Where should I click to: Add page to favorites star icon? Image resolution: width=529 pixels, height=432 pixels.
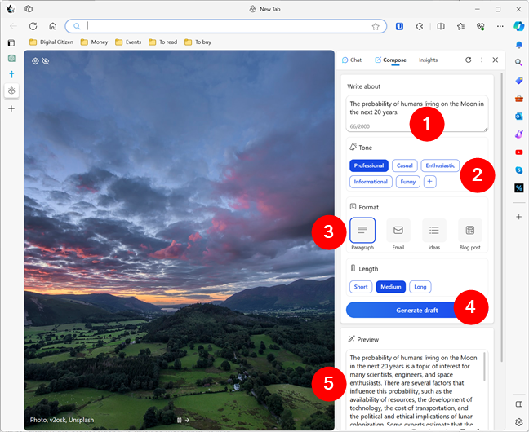(376, 26)
